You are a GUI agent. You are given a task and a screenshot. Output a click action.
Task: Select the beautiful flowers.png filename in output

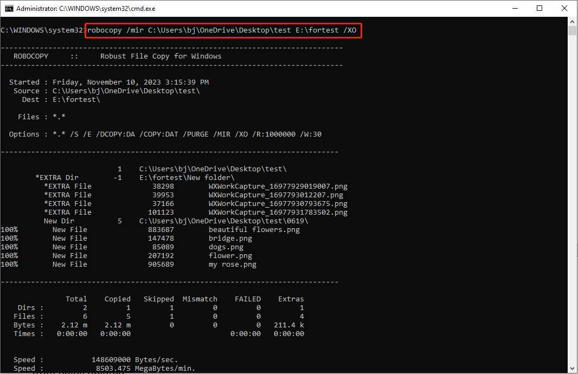tap(254, 230)
